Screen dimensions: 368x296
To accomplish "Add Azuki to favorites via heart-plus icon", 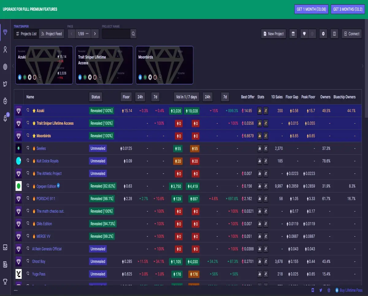I will point(28,110).
